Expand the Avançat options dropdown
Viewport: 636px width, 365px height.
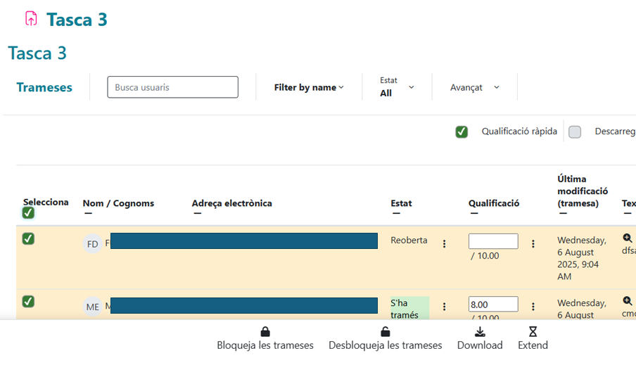click(475, 88)
